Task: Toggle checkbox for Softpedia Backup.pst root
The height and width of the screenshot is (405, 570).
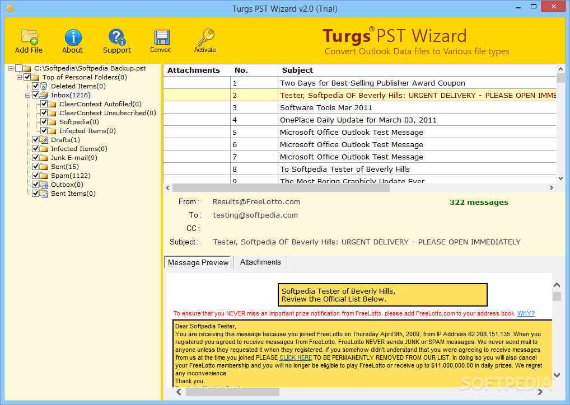Action: click(x=19, y=68)
